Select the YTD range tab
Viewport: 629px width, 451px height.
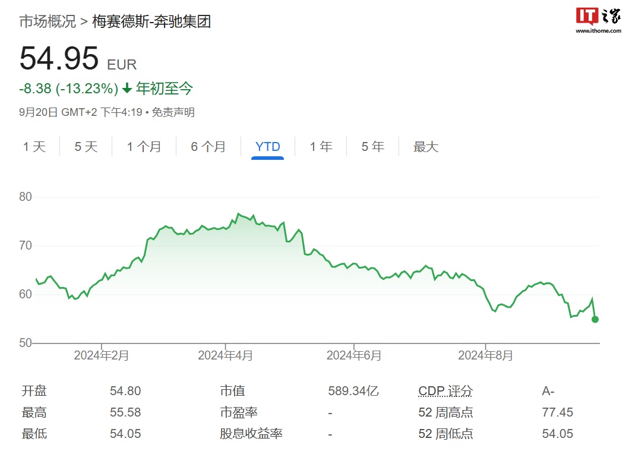pos(267,146)
